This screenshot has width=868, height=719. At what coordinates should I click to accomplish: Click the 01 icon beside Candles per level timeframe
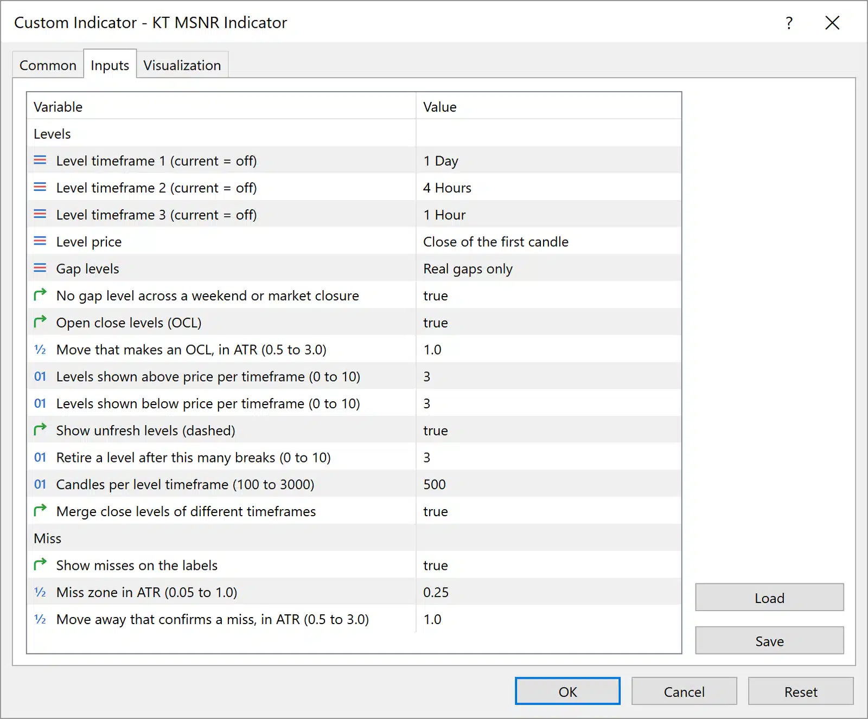[x=40, y=484]
